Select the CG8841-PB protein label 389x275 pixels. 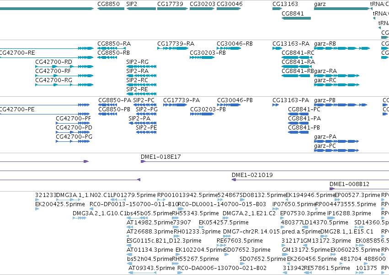click(x=304, y=128)
